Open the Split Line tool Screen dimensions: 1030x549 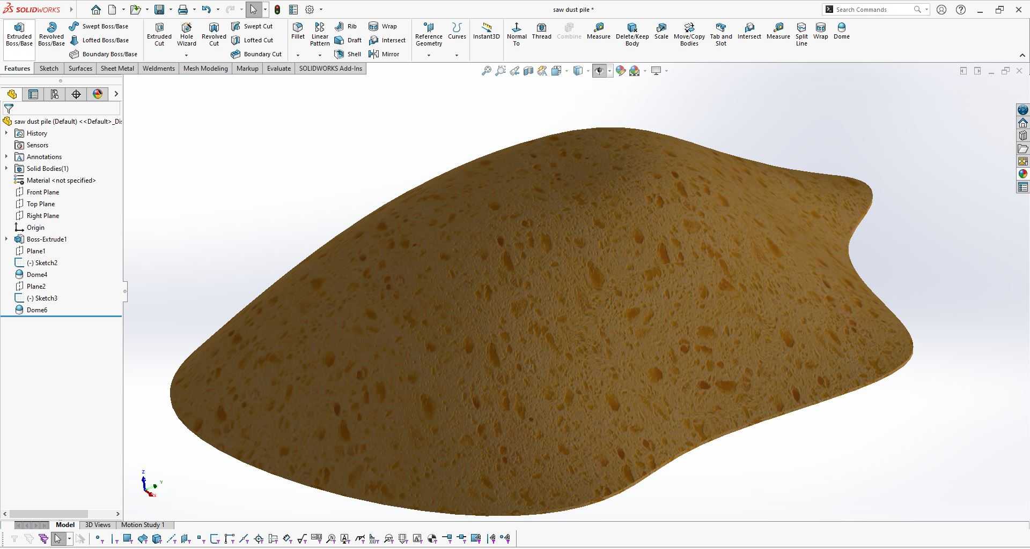pyautogui.click(x=801, y=34)
